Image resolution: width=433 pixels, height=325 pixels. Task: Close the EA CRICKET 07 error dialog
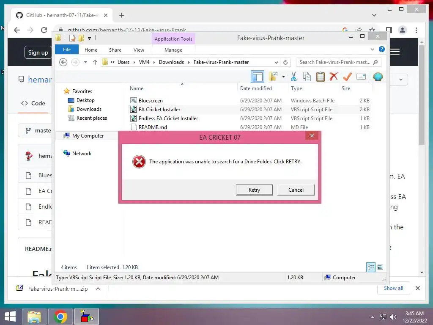point(312,136)
